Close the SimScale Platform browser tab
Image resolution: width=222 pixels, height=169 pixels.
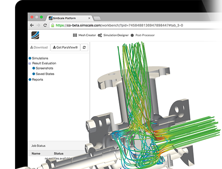[x=89, y=18]
